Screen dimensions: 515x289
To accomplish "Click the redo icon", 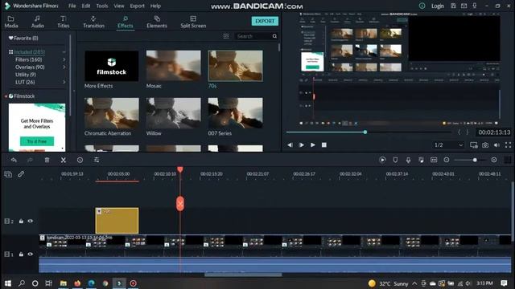I will [30, 160].
